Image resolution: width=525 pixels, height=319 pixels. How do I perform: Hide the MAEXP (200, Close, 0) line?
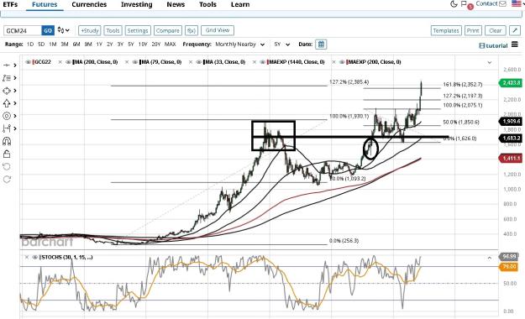(x=342, y=62)
